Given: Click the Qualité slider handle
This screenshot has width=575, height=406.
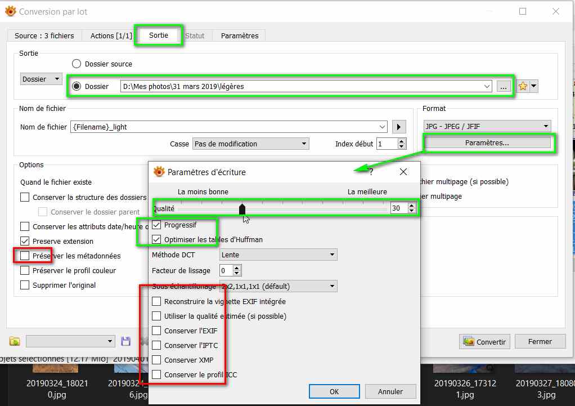Looking at the screenshot, I should coord(242,209).
